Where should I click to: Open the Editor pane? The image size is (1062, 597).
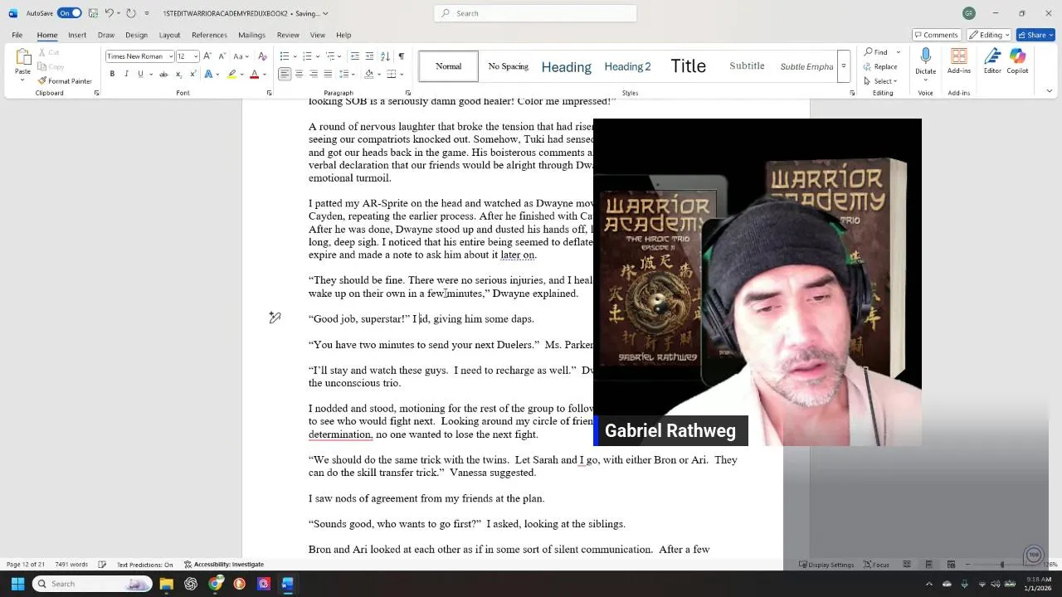pyautogui.click(x=992, y=61)
